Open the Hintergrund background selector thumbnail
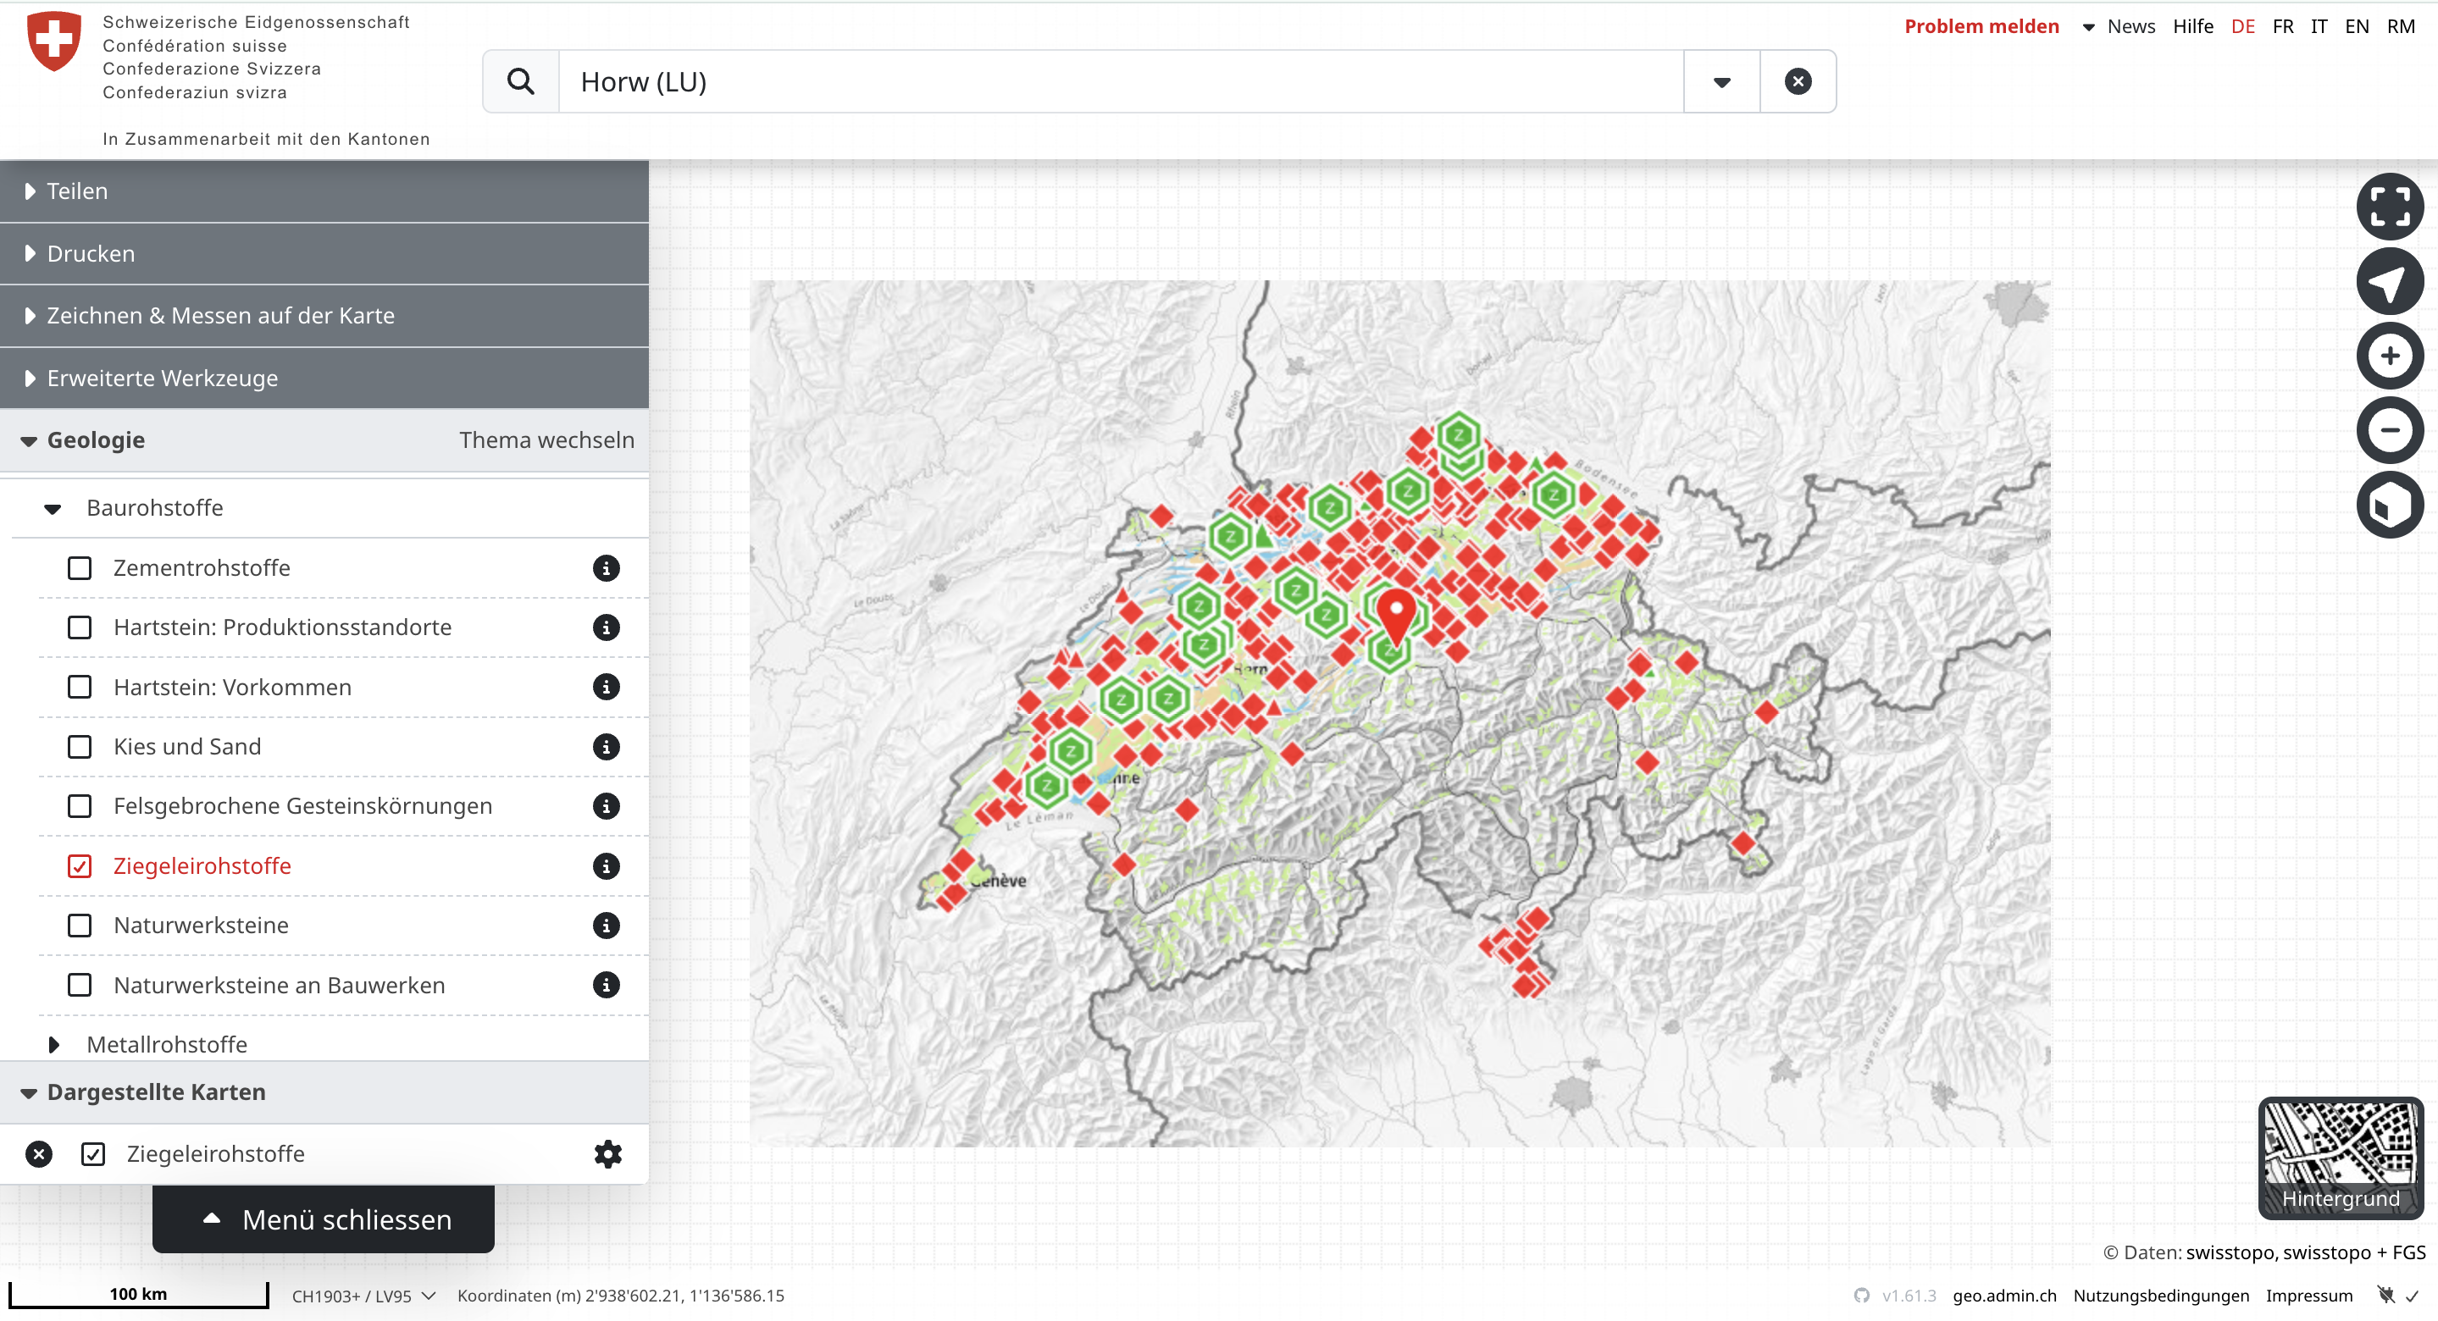The width and height of the screenshot is (2438, 1321). point(2340,1158)
